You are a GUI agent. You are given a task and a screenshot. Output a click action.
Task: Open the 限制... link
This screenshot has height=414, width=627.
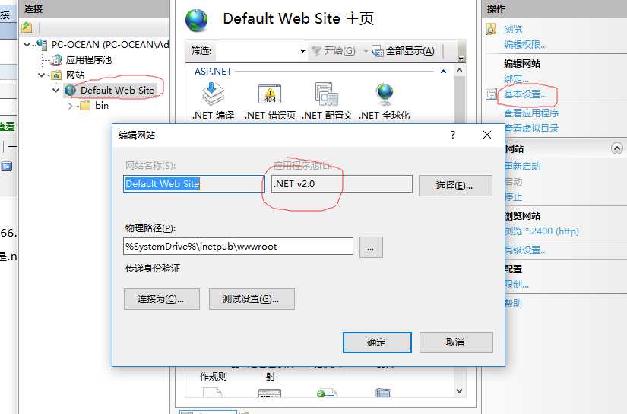pos(517,285)
